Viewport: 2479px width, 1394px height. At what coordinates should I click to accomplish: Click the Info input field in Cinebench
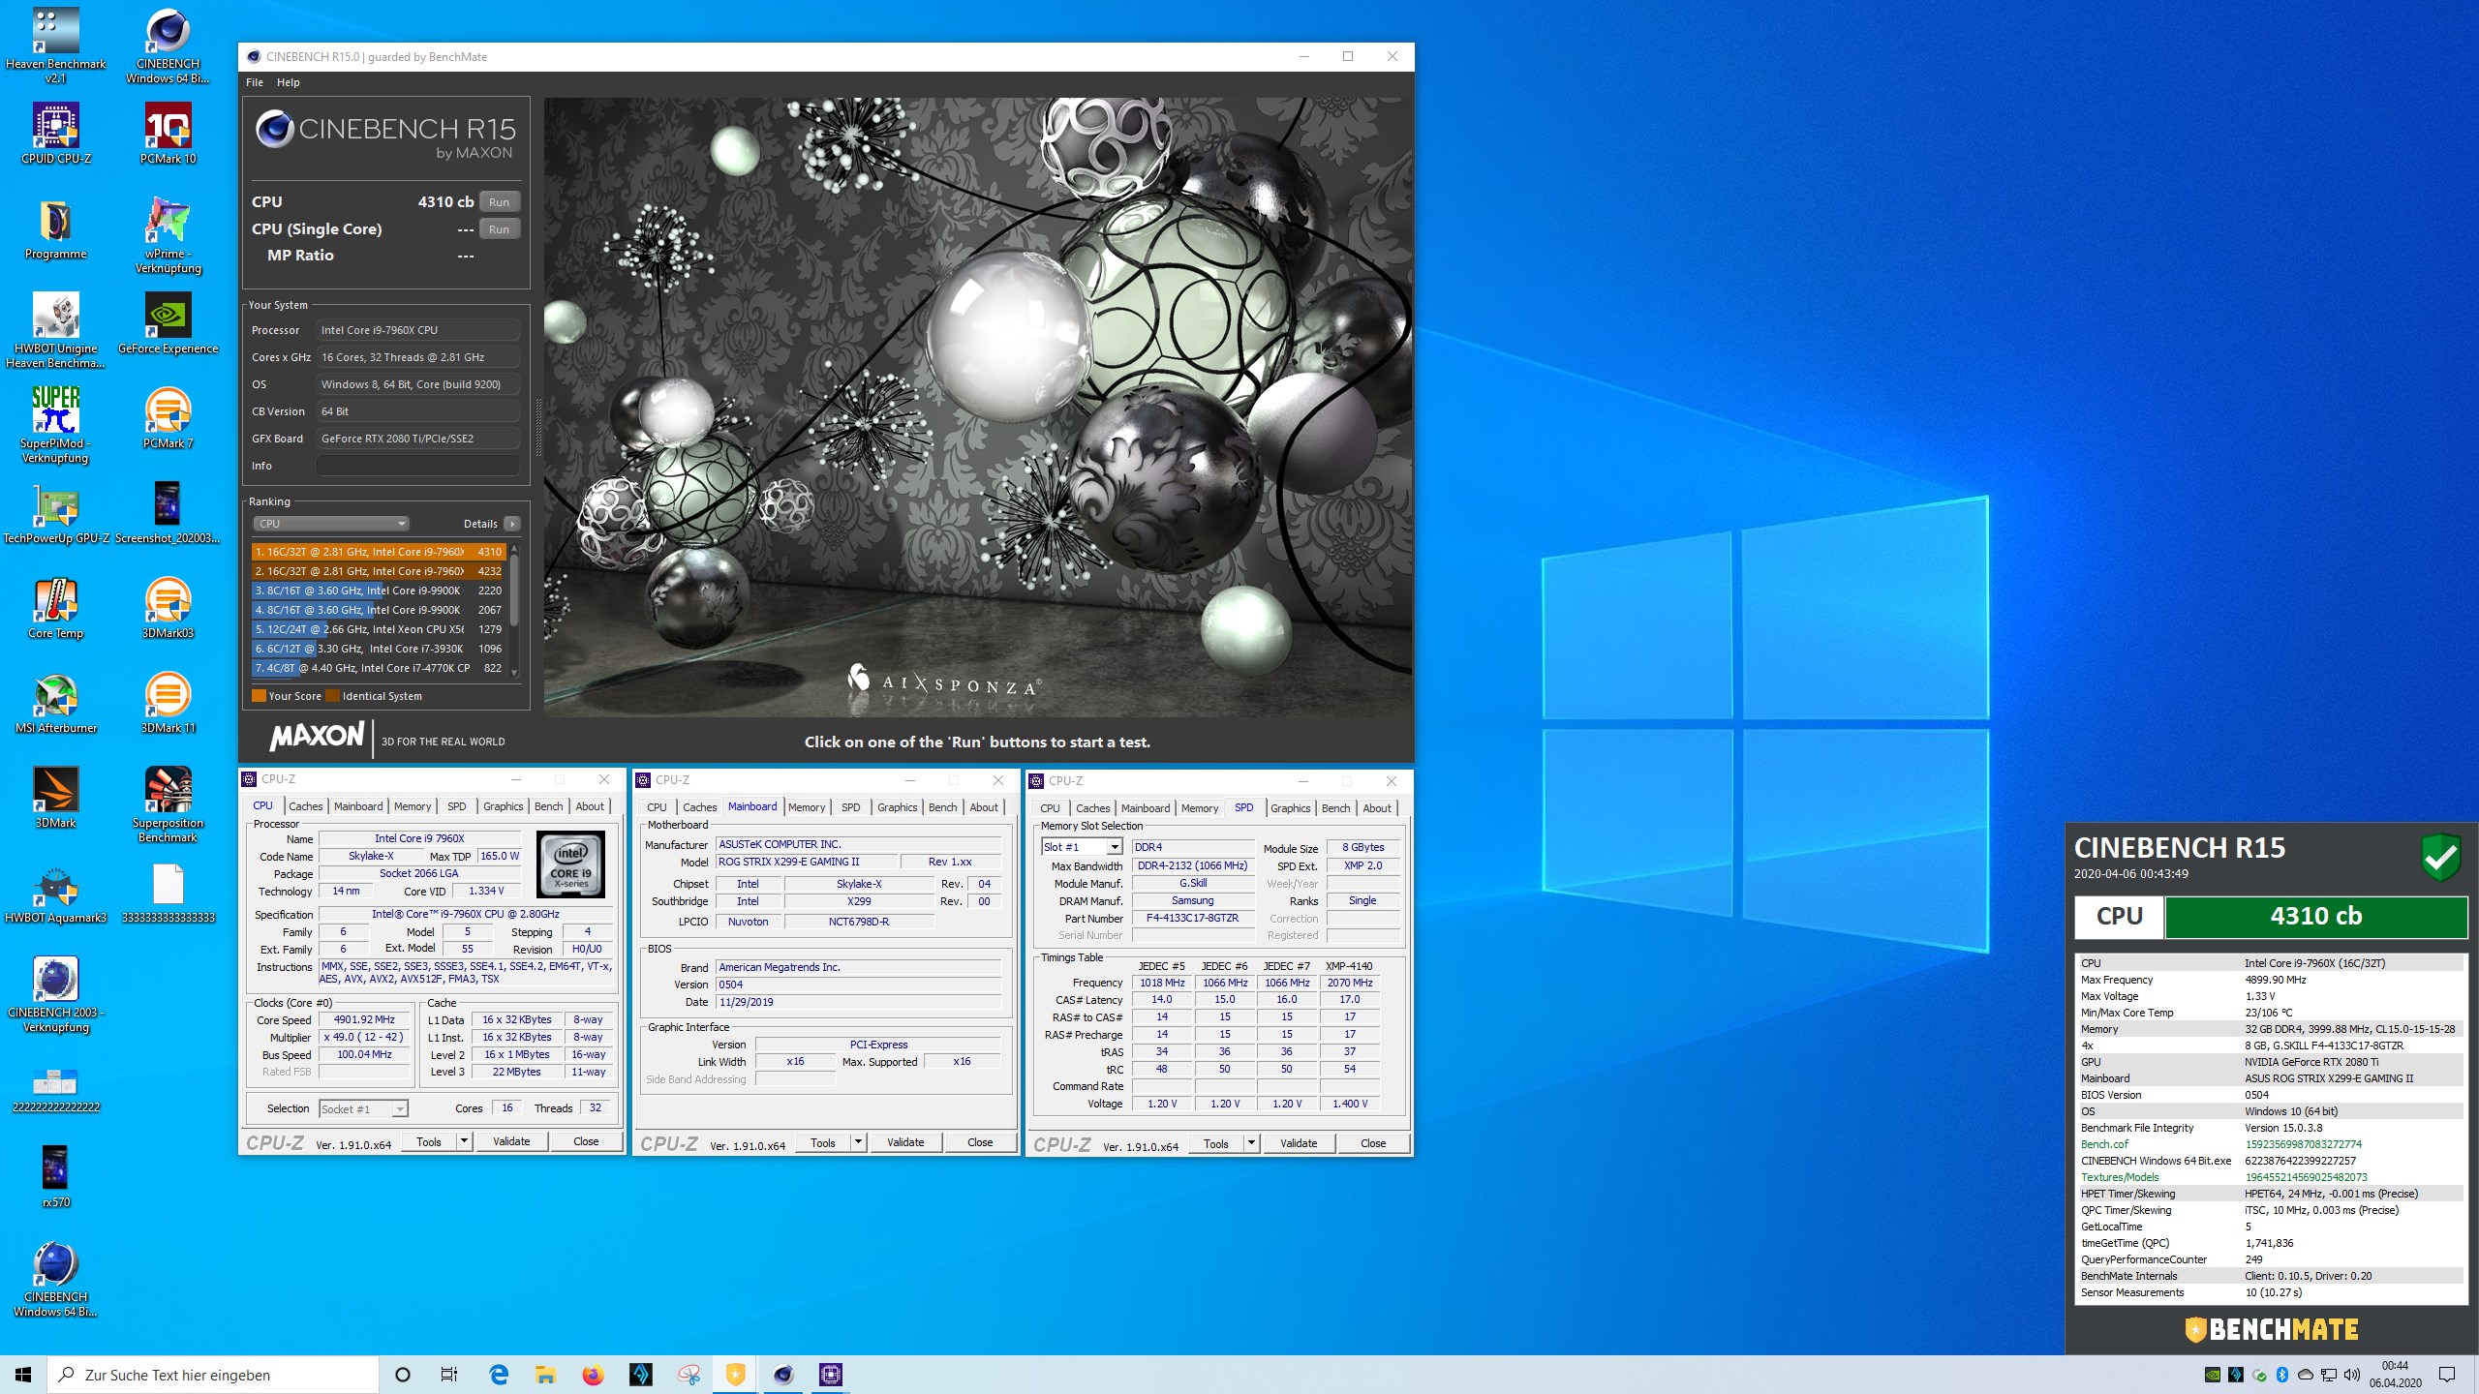417,466
